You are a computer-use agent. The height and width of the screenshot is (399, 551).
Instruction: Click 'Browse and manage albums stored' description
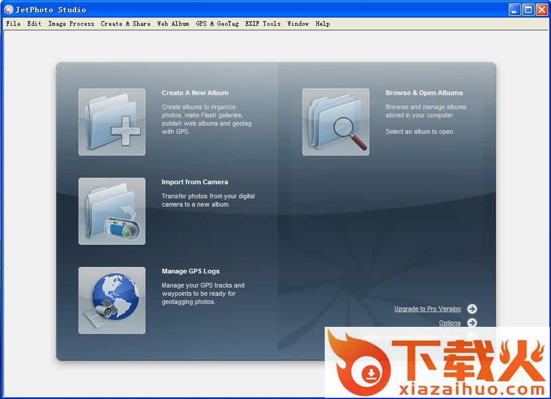(426, 111)
